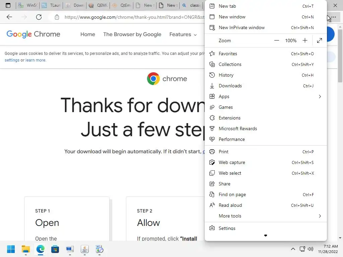
Task: Choose Read aloud in the menu
Action: [266, 205]
